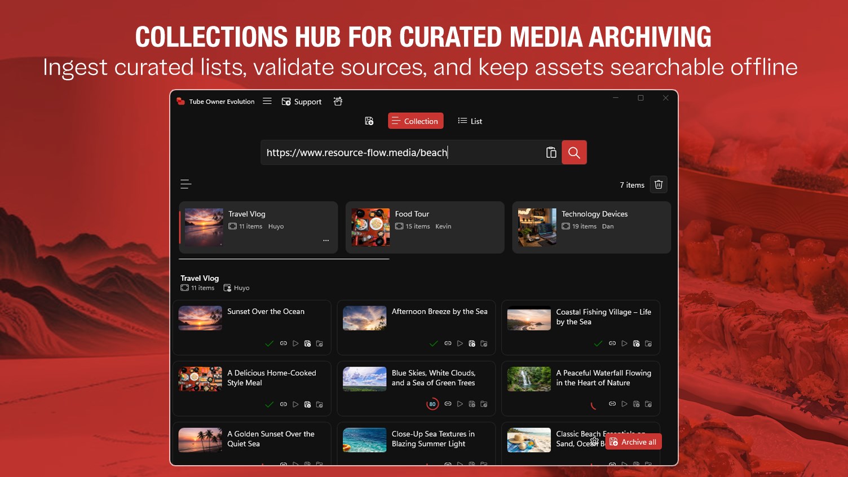Image resolution: width=848 pixels, height=477 pixels.
Task: Archive A Delicious Home-Cooked Style Meal
Action: click(307, 404)
